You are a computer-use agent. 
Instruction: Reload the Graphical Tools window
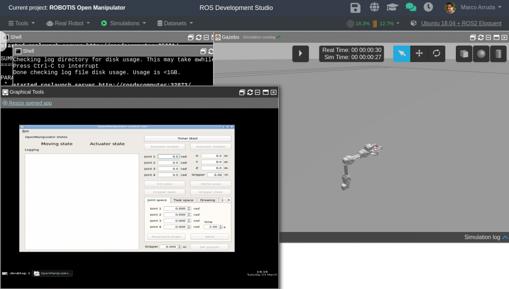click(x=250, y=92)
